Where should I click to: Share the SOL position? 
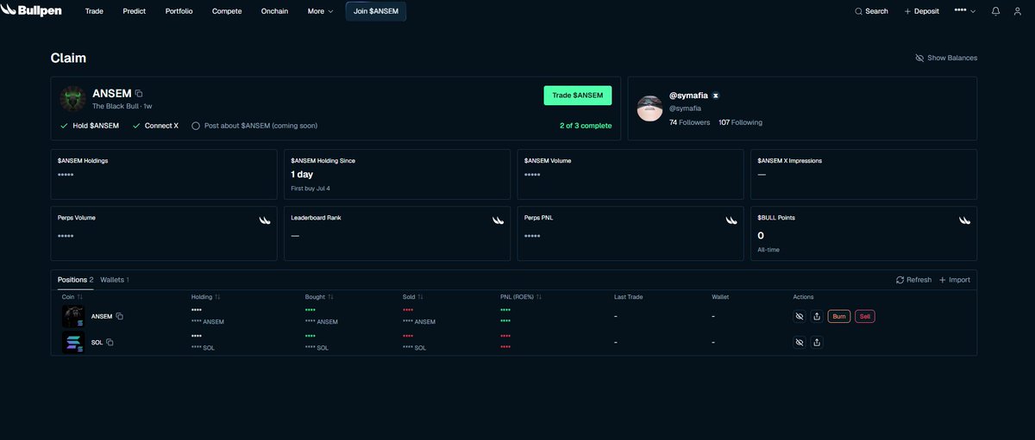tap(817, 342)
